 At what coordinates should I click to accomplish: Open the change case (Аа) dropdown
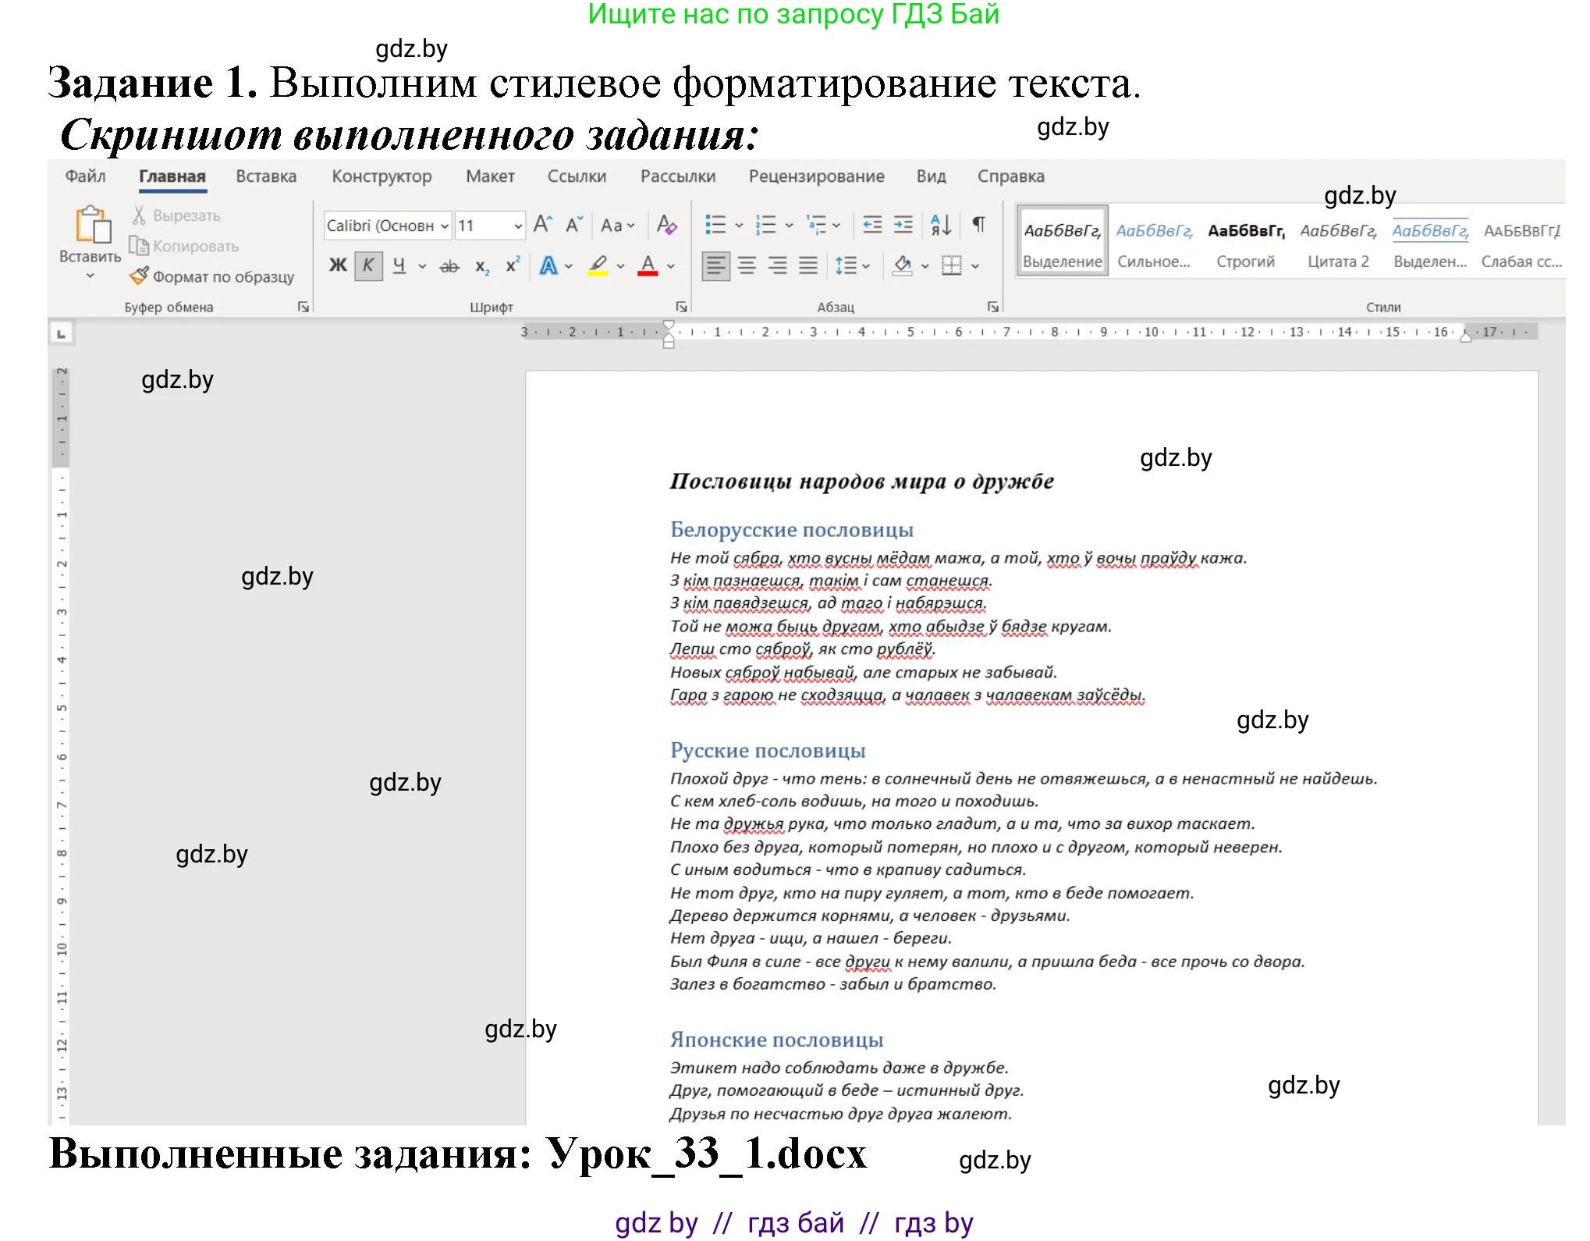[618, 226]
